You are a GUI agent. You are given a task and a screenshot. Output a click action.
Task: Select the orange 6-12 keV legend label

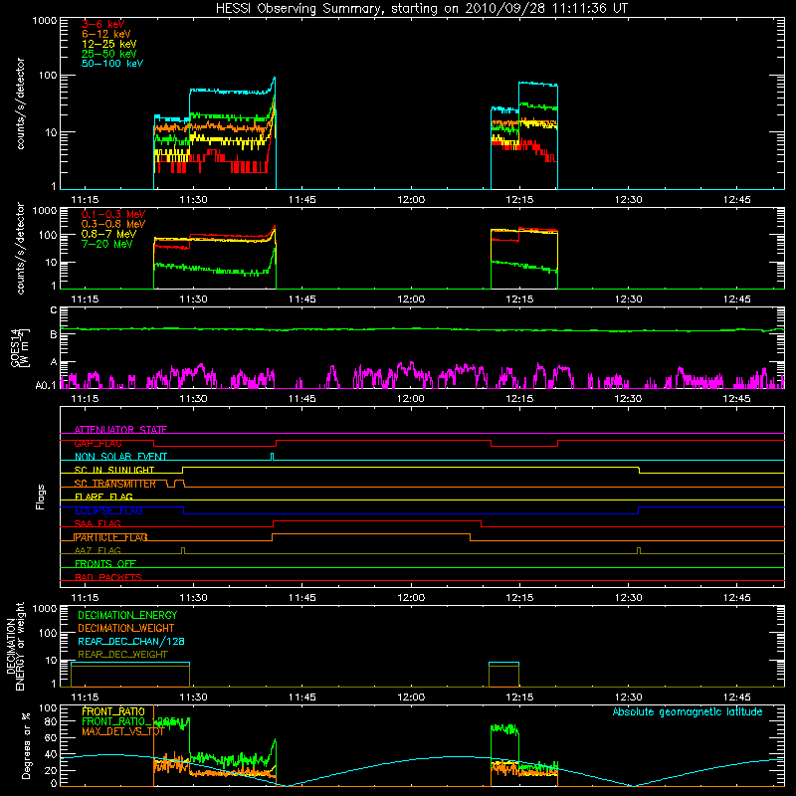[106, 34]
